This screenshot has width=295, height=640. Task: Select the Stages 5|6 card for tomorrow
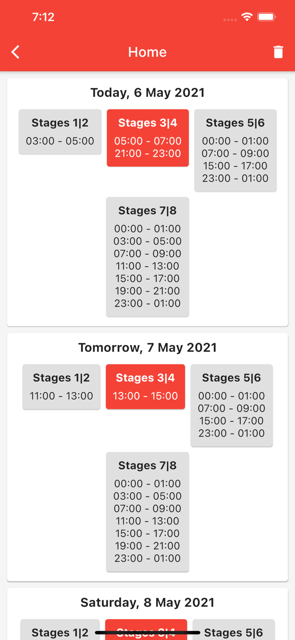232,404
